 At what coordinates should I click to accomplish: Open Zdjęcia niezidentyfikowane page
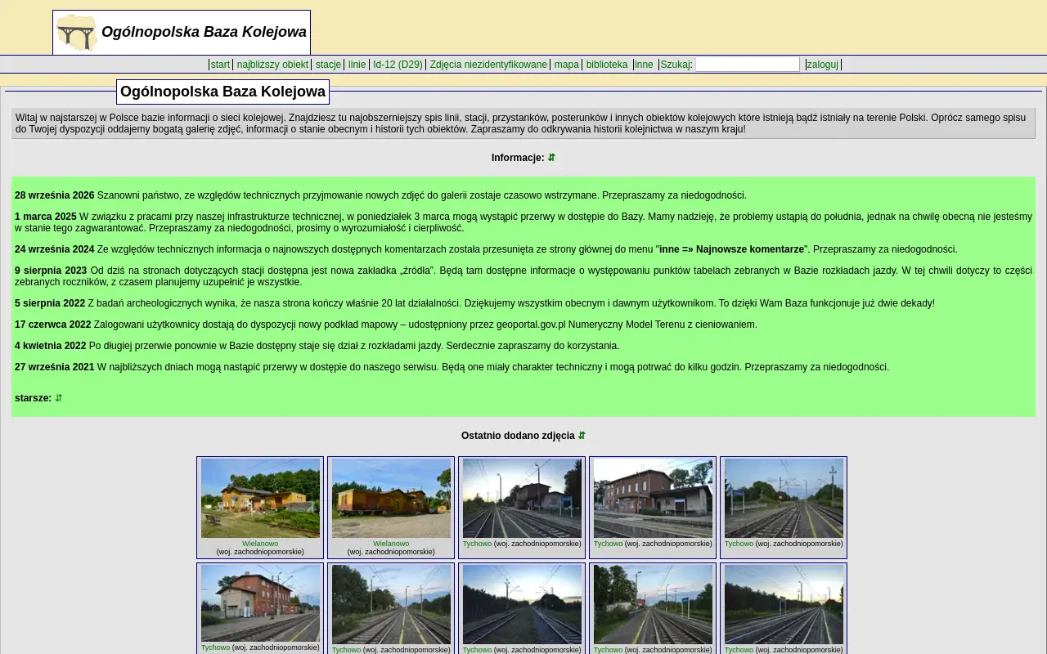(x=488, y=65)
